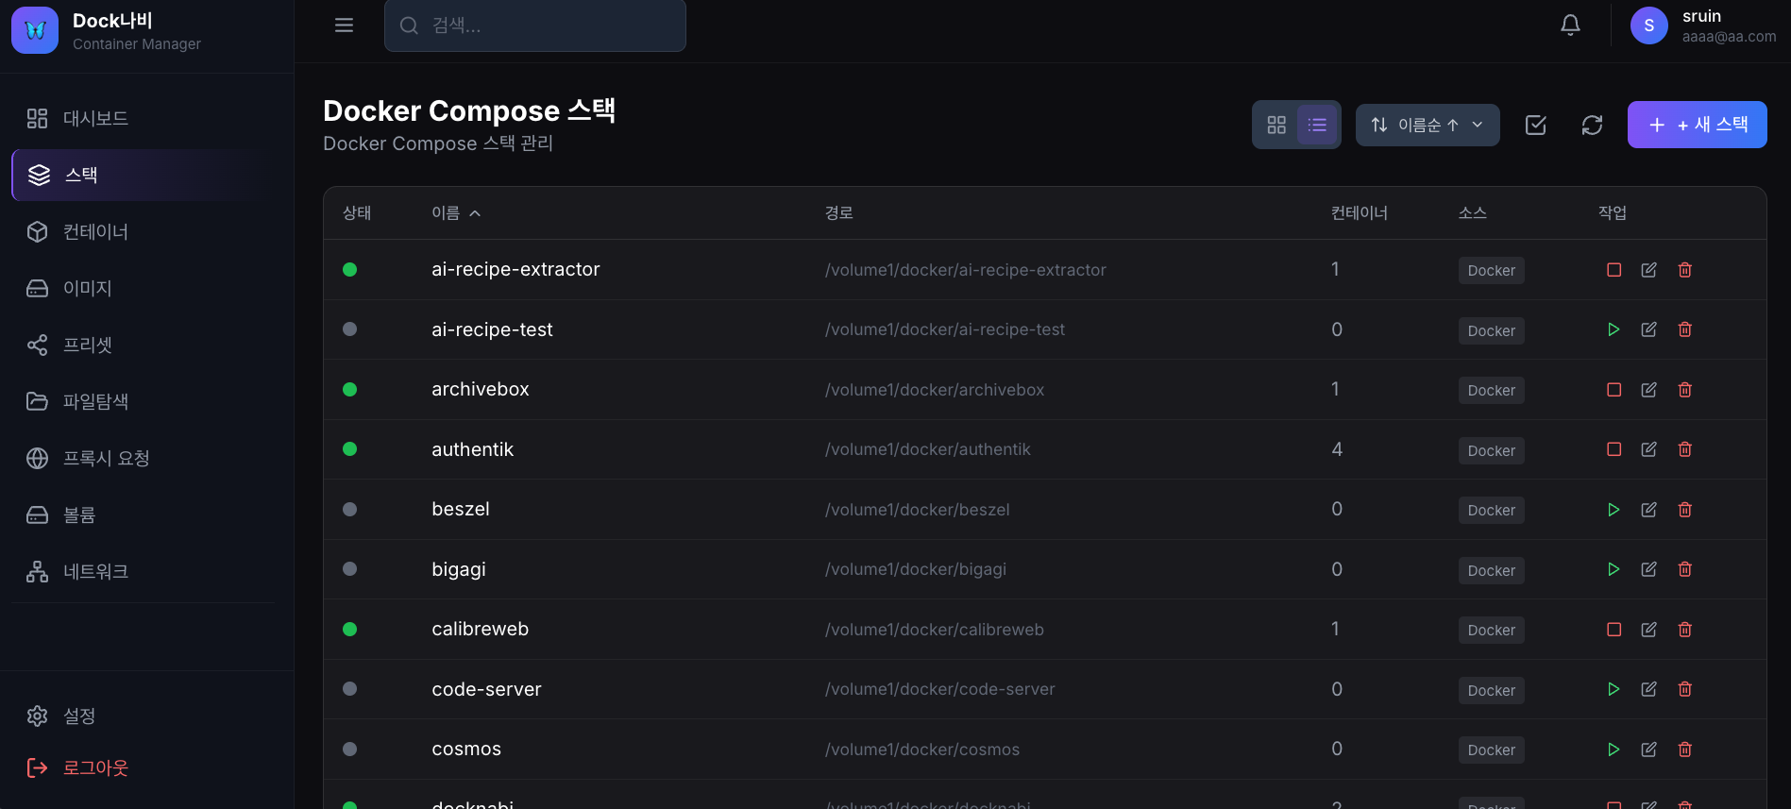Open the notifications bell

(x=1570, y=25)
